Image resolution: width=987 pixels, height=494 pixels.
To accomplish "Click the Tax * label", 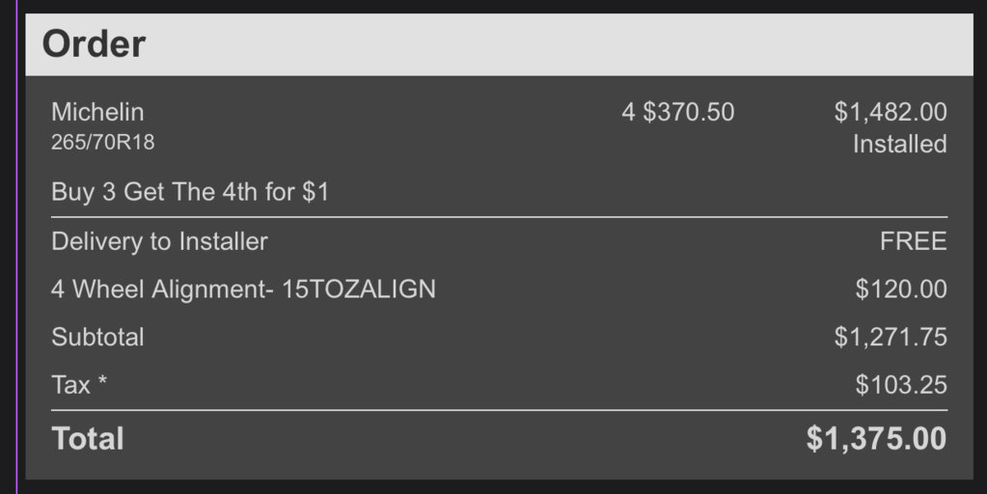I will (79, 385).
